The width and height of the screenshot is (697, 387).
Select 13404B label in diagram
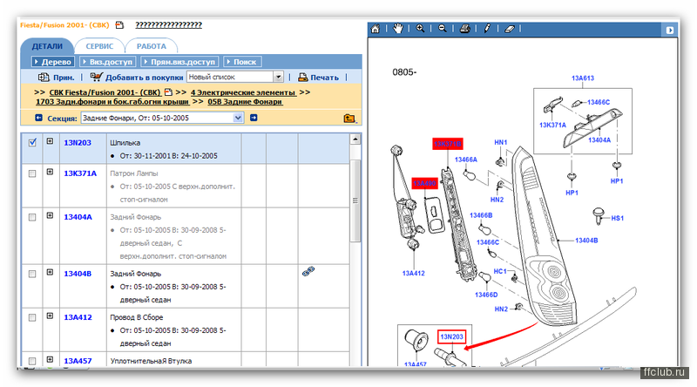tap(586, 241)
